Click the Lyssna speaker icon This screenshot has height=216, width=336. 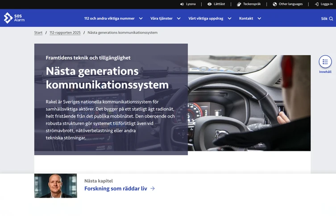pos(182,4)
